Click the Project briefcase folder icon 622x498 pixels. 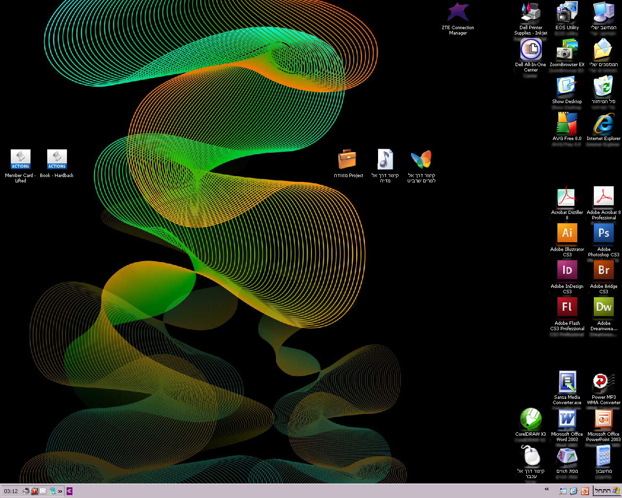click(347, 160)
